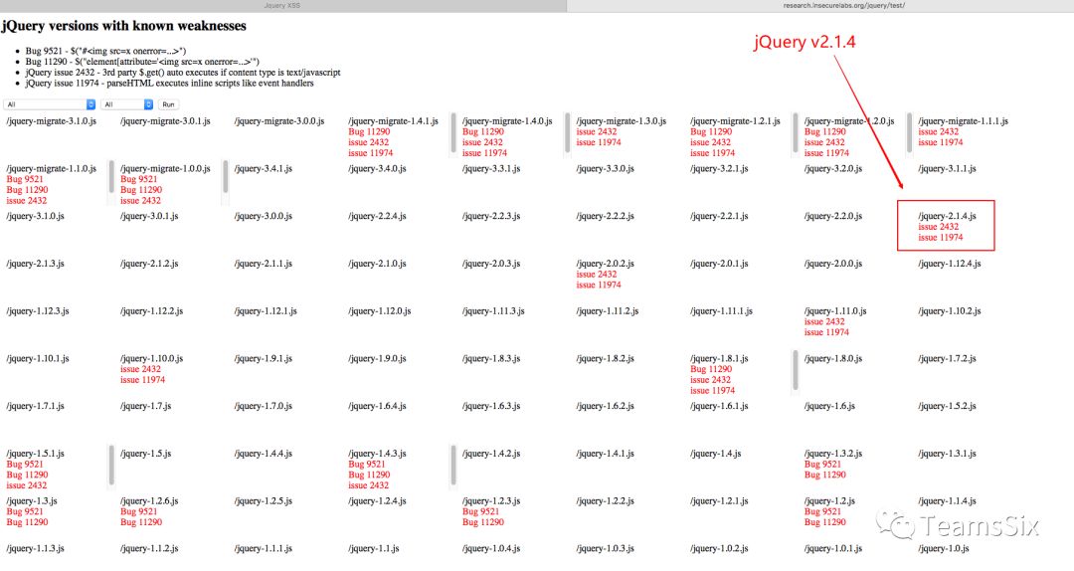The width and height of the screenshot is (1074, 571).
Task: Click 'issue 2432' under jquery-2.1.4.js
Action: click(x=939, y=227)
